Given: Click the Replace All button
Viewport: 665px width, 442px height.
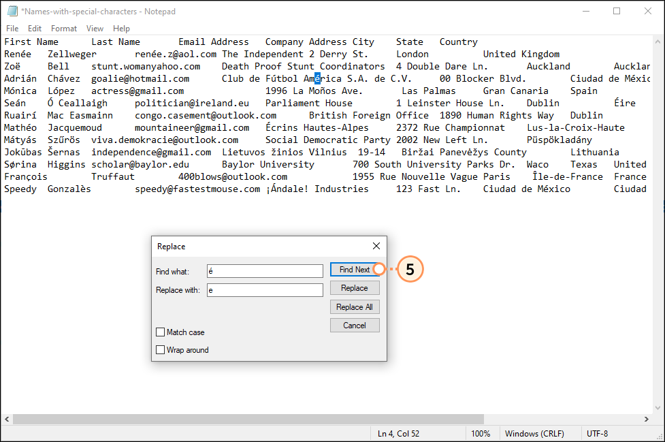Looking at the screenshot, I should click(355, 306).
